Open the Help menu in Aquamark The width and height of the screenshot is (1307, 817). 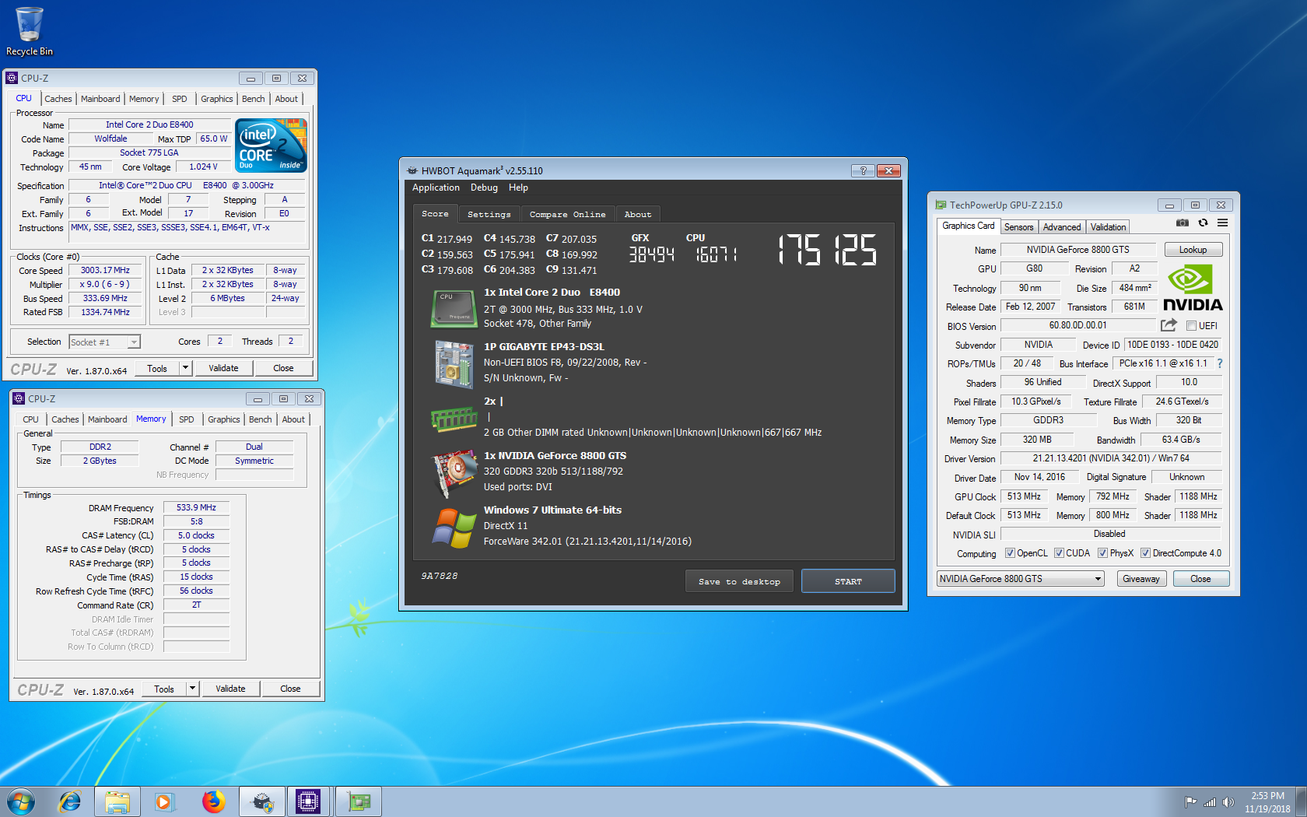pos(518,188)
